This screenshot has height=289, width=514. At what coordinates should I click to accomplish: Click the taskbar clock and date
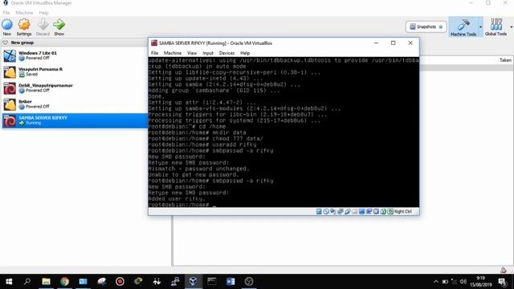click(481, 282)
